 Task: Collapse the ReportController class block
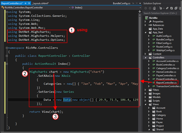point(7,56)
